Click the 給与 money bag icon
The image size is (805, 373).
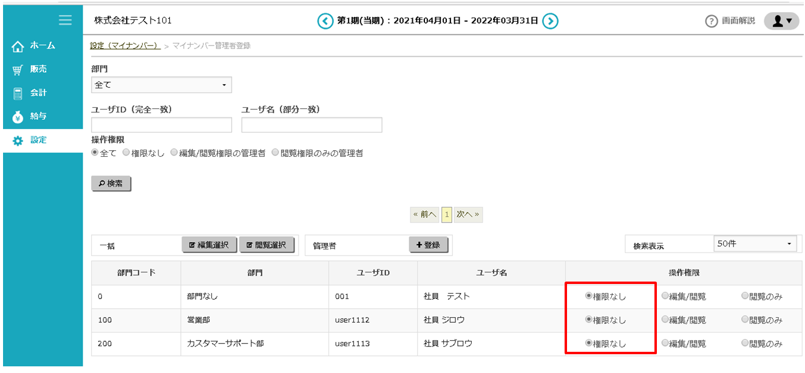pyautogui.click(x=18, y=117)
